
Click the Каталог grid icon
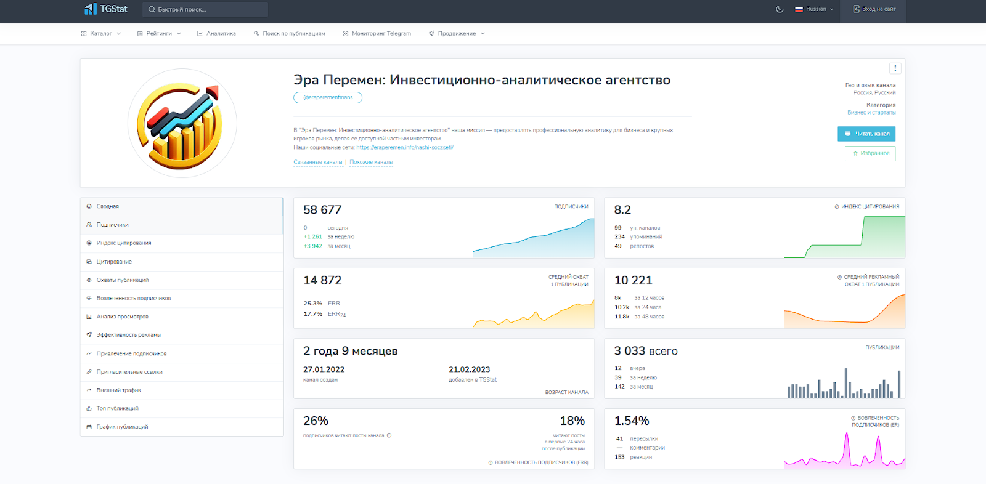tap(84, 34)
